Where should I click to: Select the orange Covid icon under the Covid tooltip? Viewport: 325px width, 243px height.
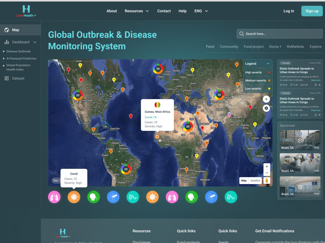tap(74, 197)
